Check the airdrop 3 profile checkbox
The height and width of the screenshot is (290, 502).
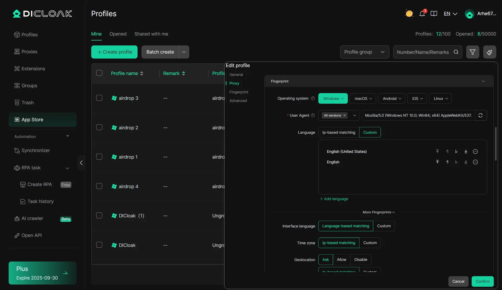click(x=99, y=98)
